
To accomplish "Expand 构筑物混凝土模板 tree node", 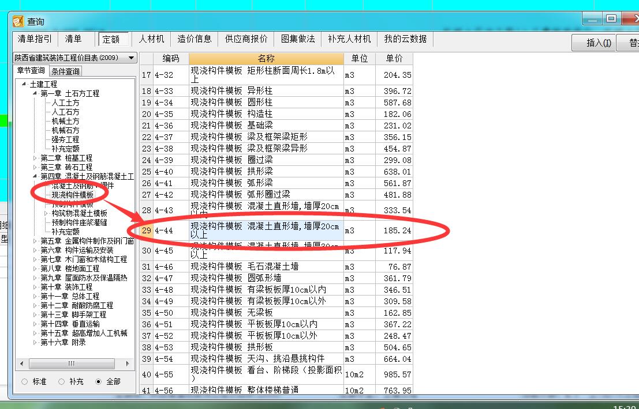I will (46, 213).
